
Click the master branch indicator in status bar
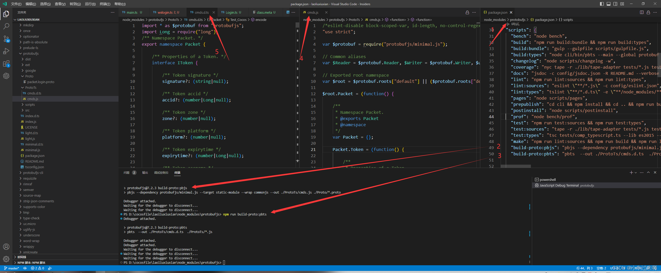click(12, 268)
